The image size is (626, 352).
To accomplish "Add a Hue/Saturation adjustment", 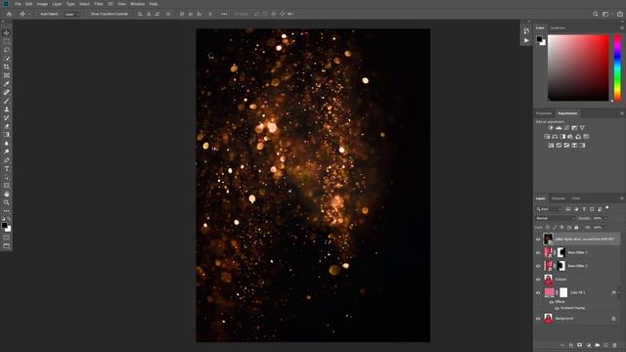I will pos(547,137).
